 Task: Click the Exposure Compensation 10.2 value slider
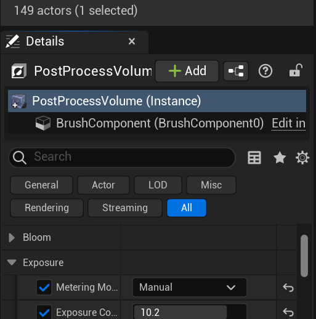pos(190,312)
